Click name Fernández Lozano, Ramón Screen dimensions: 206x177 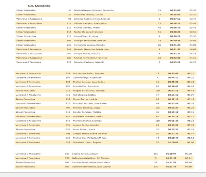(x=89, y=45)
